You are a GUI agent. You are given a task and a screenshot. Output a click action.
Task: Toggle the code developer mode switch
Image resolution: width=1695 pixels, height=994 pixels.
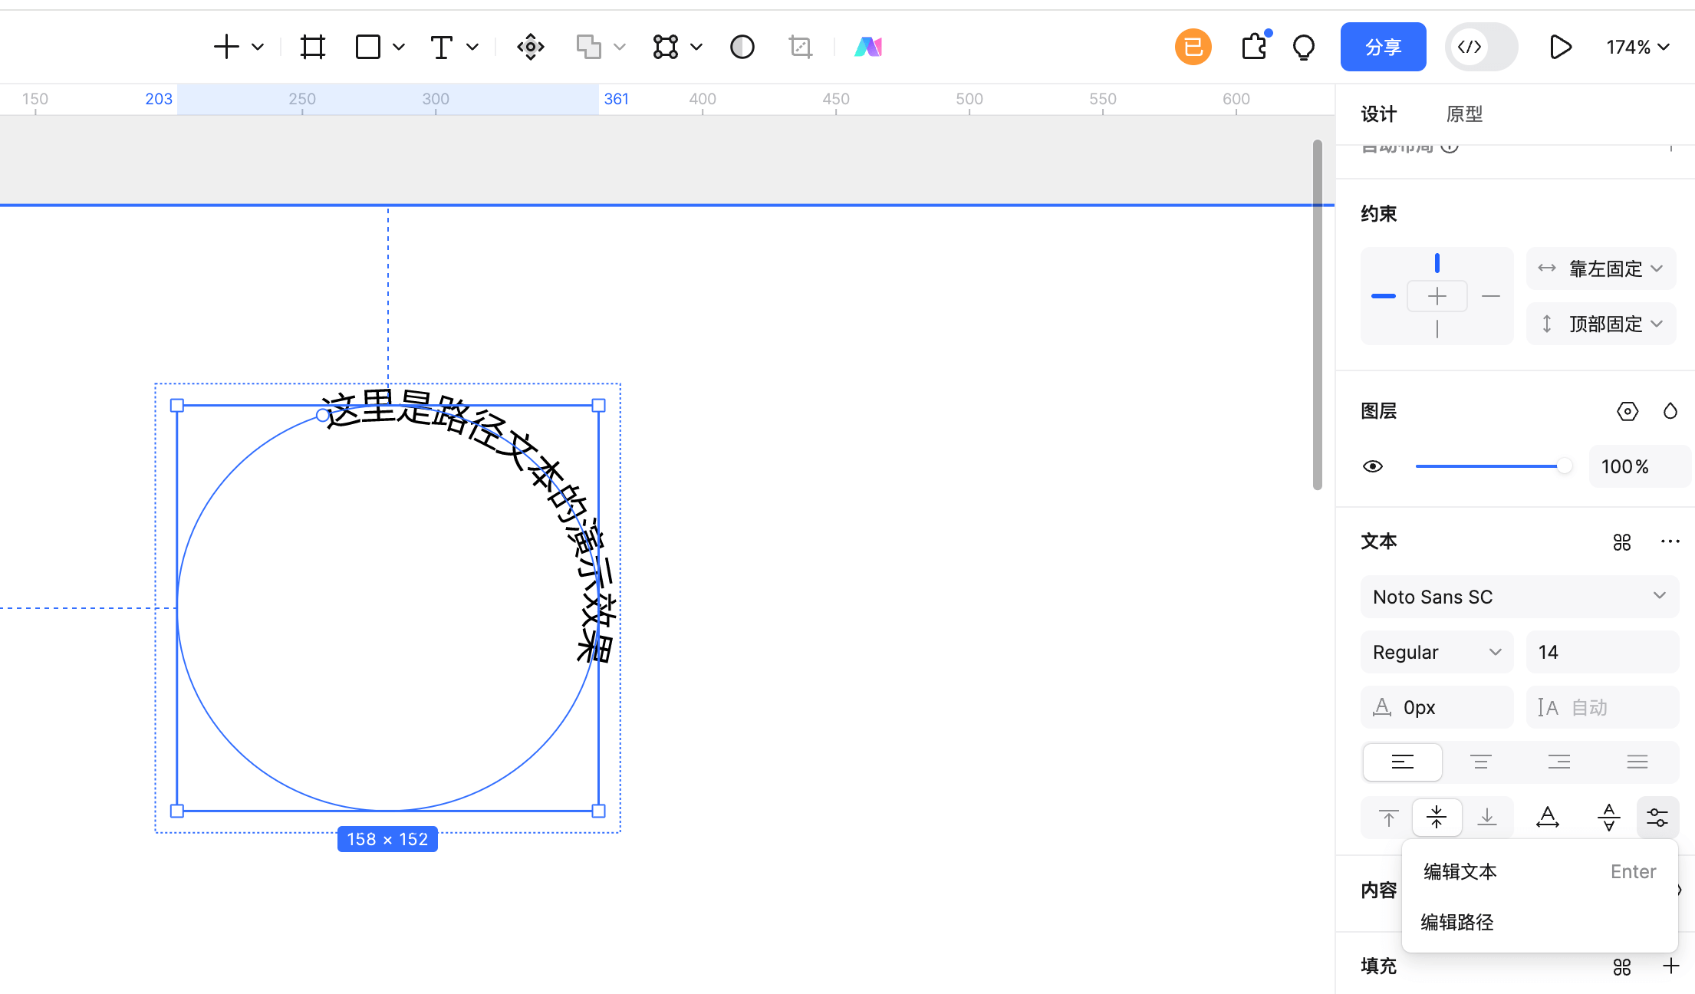coord(1481,47)
